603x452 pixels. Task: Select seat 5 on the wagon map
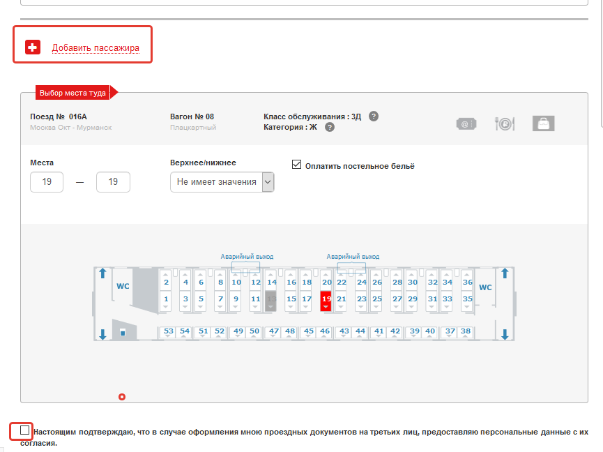201,300
